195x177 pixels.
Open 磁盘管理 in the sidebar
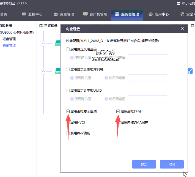coord(9,39)
